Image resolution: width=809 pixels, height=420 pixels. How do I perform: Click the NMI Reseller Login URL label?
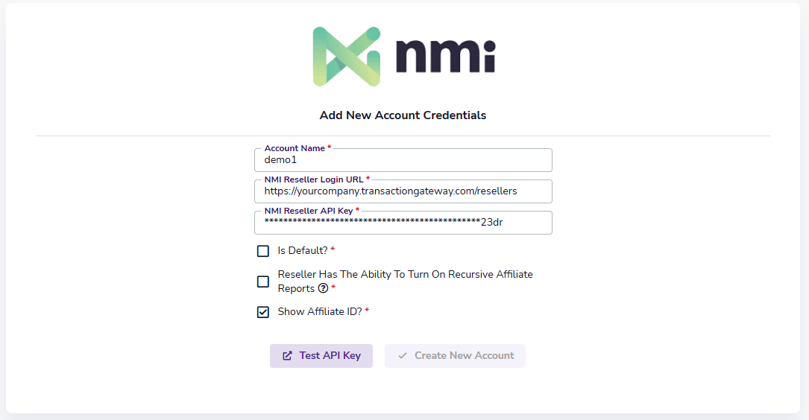click(x=313, y=180)
